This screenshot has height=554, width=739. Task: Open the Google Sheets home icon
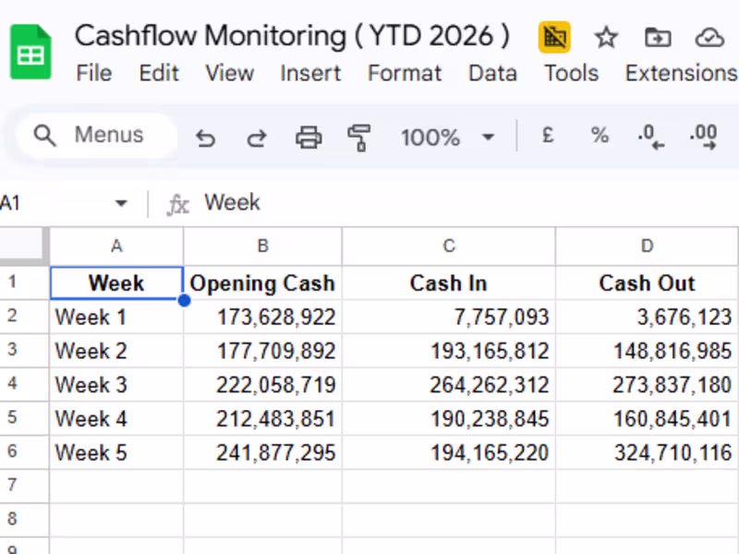30,53
